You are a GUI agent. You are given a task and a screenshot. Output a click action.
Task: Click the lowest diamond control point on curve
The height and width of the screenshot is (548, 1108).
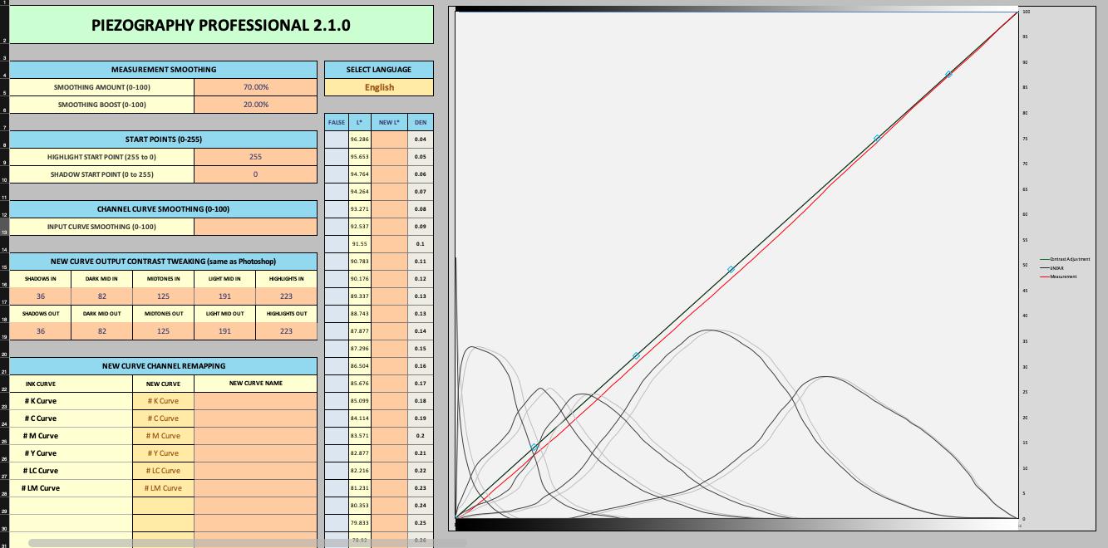pyautogui.click(x=534, y=448)
